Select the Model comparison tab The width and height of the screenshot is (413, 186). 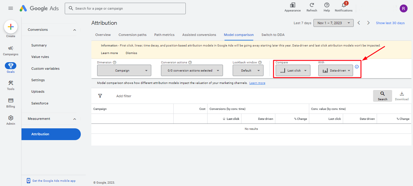click(239, 35)
